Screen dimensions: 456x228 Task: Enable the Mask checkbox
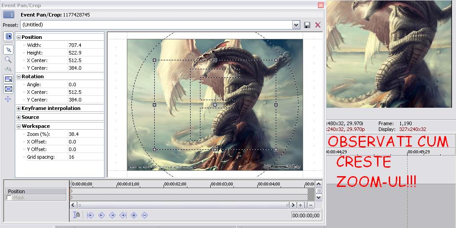pos(9,198)
